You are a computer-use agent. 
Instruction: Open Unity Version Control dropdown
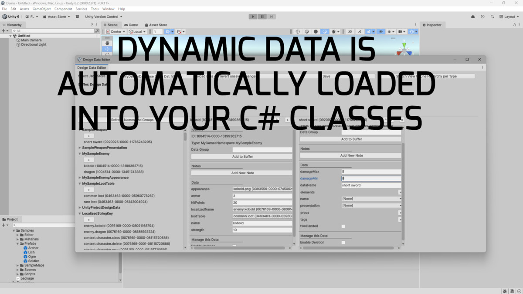pyautogui.click(x=104, y=17)
